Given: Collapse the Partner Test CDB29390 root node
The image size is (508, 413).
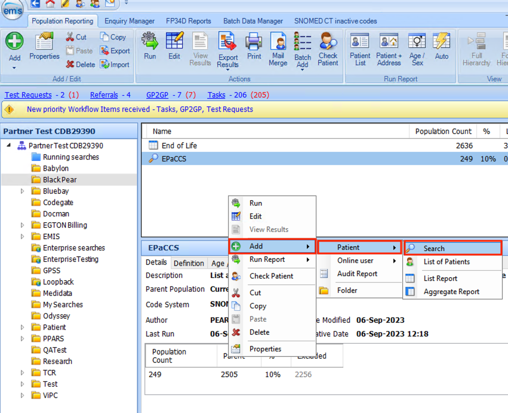Looking at the screenshot, I should 9,145.
